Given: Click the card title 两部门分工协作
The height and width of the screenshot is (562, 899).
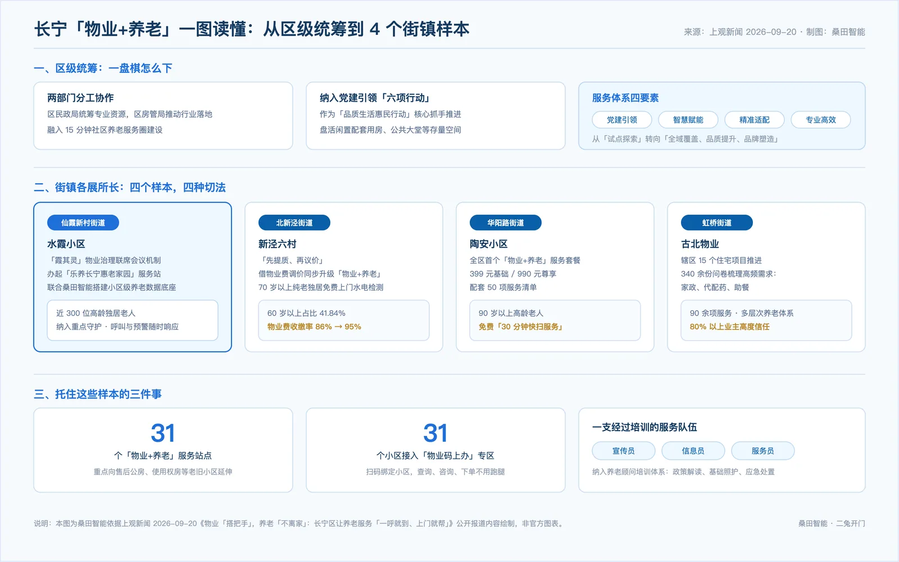Looking at the screenshot, I should click(x=80, y=98).
